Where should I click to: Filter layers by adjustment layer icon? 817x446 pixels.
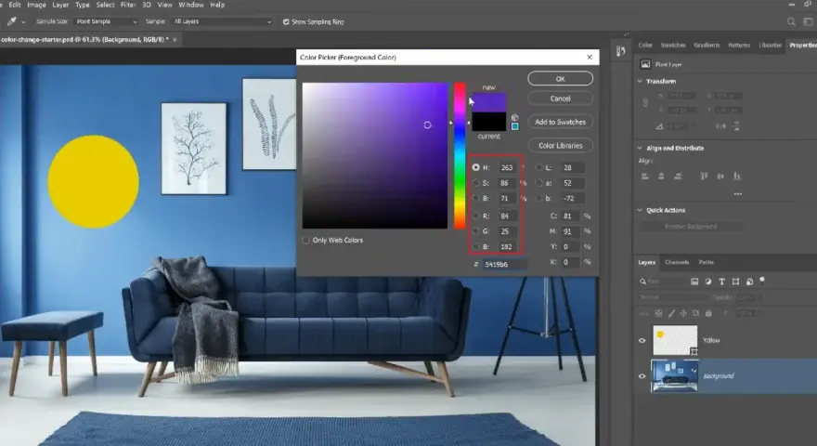708,282
